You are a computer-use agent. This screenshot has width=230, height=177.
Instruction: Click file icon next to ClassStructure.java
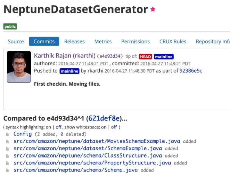pyautogui.click(x=7, y=156)
